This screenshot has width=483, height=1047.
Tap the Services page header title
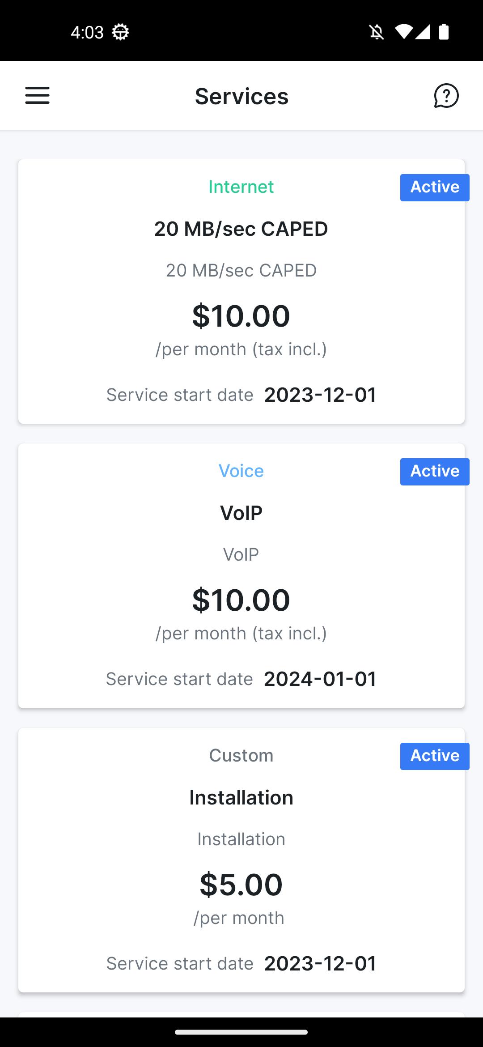(241, 96)
